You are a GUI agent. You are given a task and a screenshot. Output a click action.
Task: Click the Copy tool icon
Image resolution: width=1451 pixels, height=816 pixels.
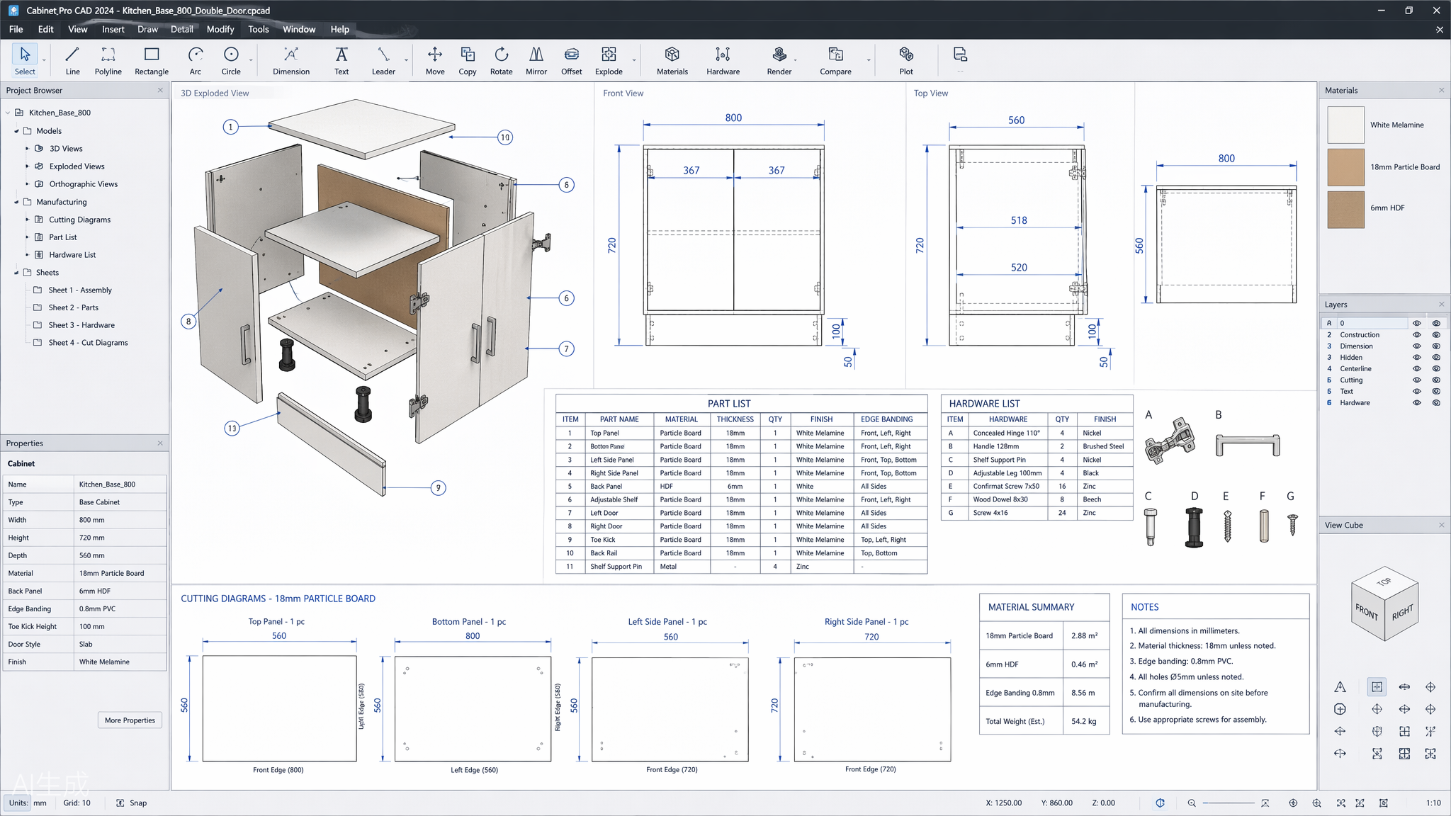468,55
